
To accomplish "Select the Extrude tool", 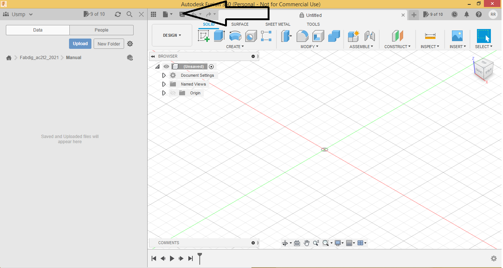I will coord(219,36).
